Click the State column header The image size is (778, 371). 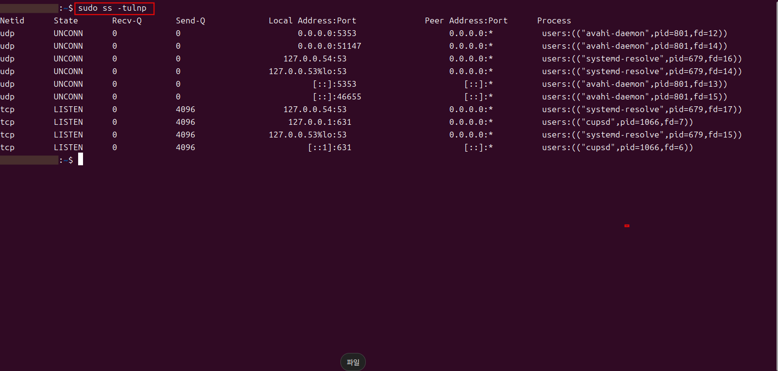pyautogui.click(x=66, y=20)
